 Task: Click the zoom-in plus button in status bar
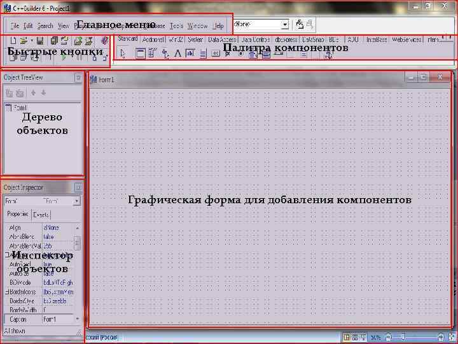[440, 337]
